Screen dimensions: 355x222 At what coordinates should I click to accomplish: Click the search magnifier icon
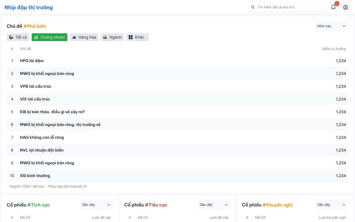[x=253, y=7]
